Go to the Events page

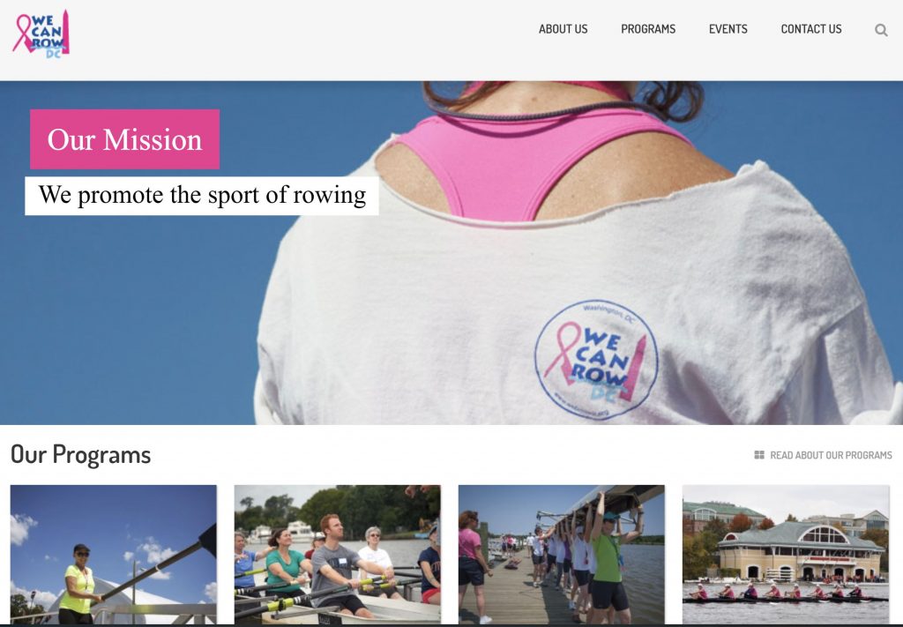click(x=728, y=29)
